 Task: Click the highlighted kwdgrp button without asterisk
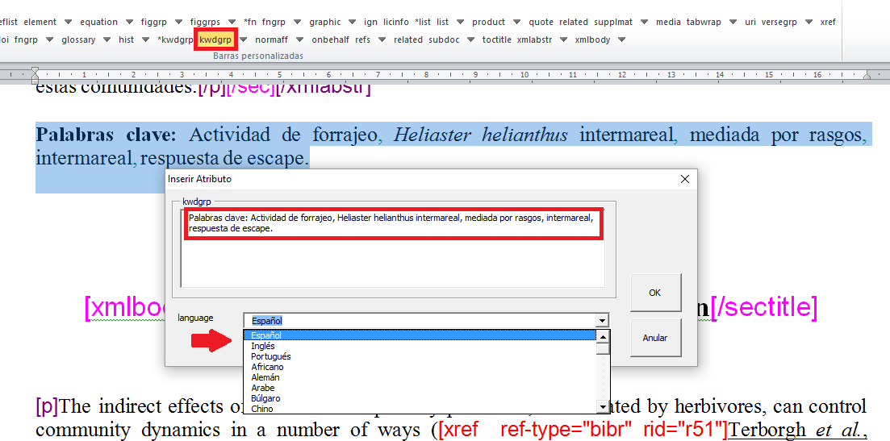[x=215, y=40]
